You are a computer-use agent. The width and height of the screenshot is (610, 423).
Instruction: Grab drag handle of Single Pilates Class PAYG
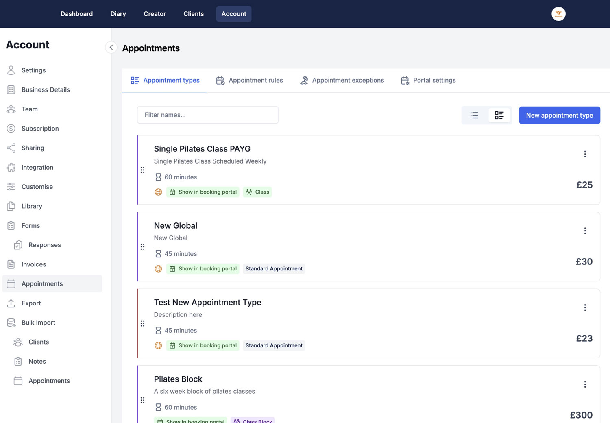pyautogui.click(x=142, y=170)
